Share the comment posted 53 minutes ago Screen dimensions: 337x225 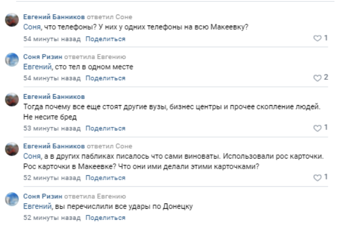105,128
